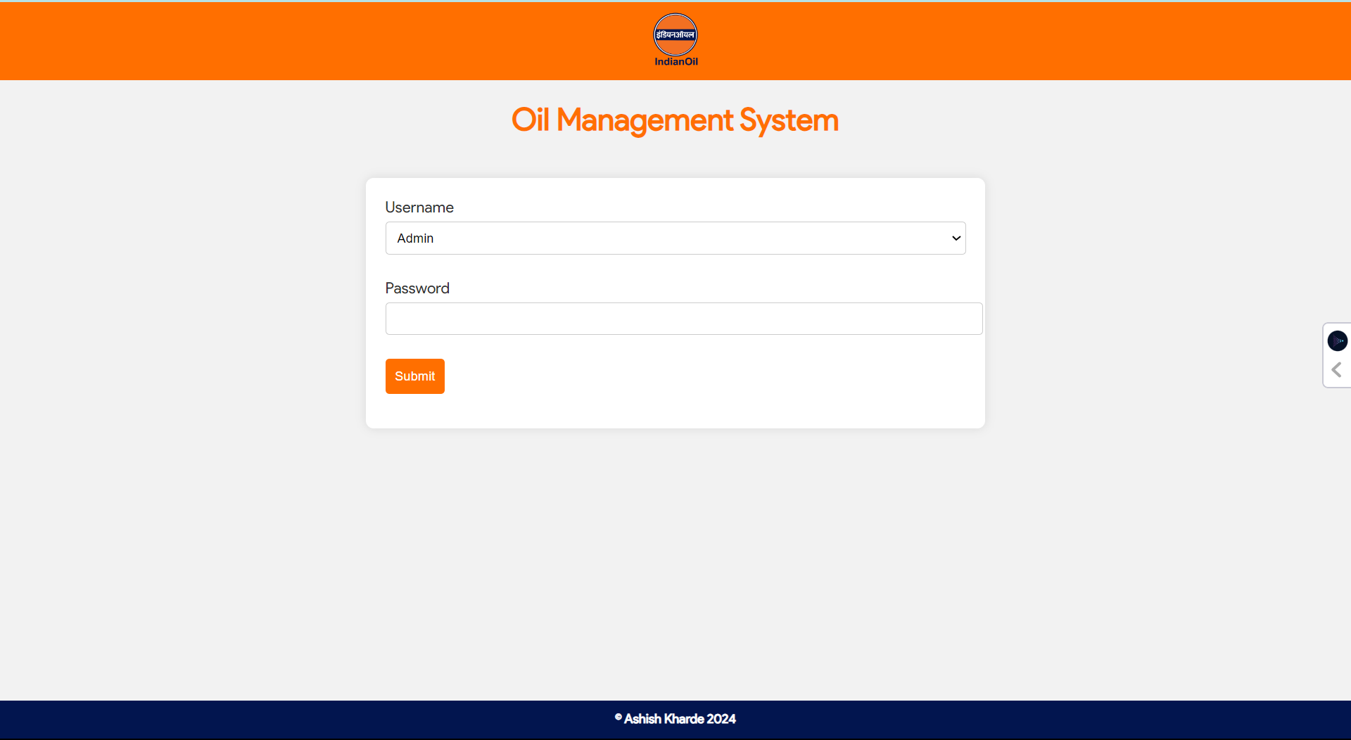Click the word Oil in page title
The image size is (1351, 740).
[x=530, y=120]
